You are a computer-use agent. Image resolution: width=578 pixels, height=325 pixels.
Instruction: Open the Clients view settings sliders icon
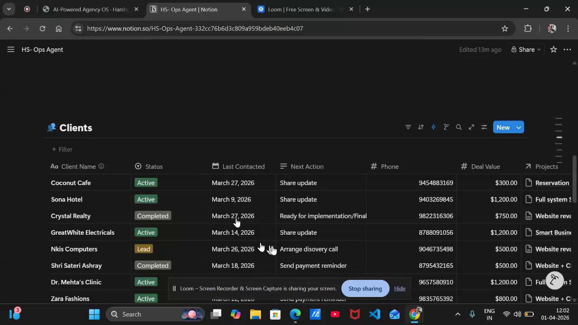484,127
